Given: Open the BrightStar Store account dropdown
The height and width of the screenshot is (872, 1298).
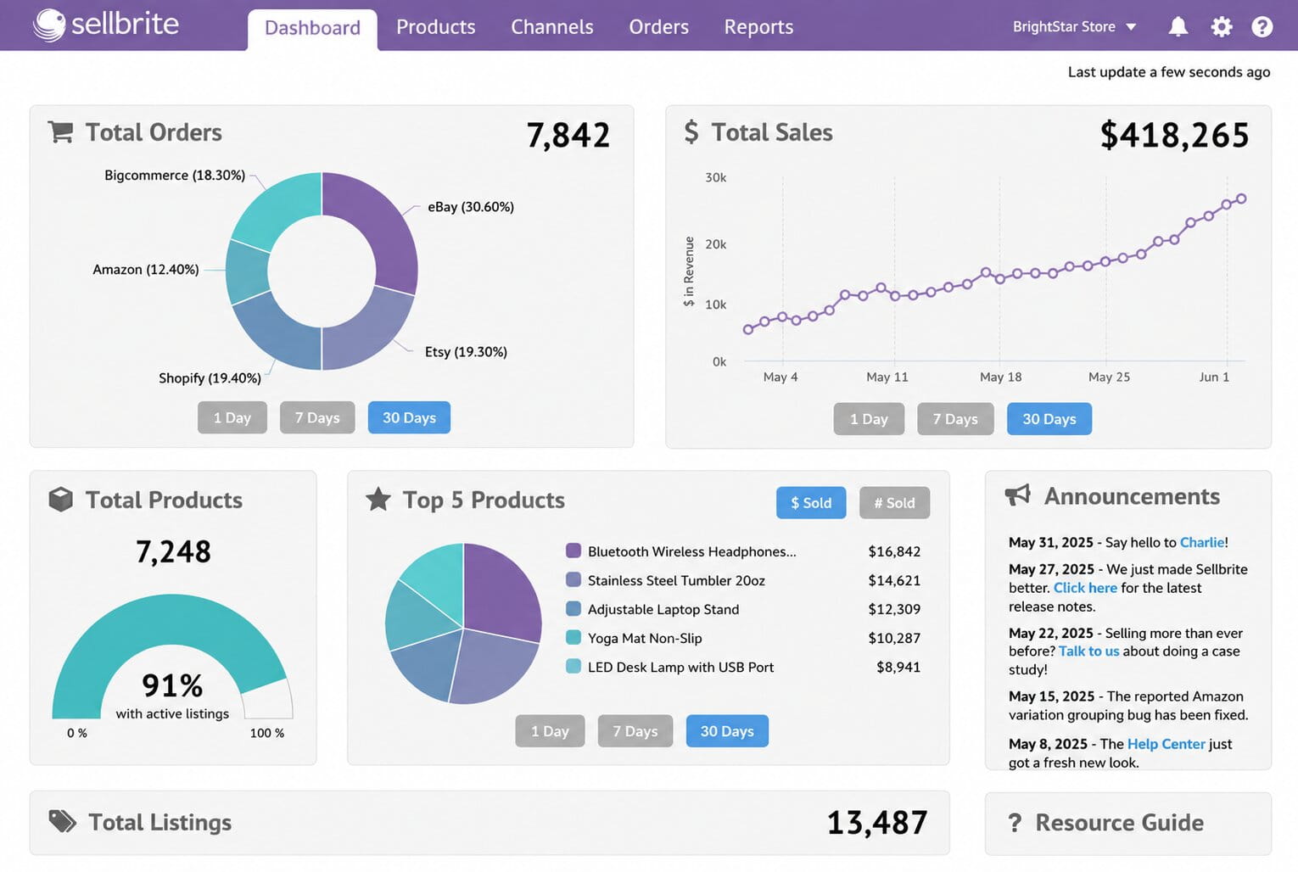Looking at the screenshot, I should [x=1074, y=27].
